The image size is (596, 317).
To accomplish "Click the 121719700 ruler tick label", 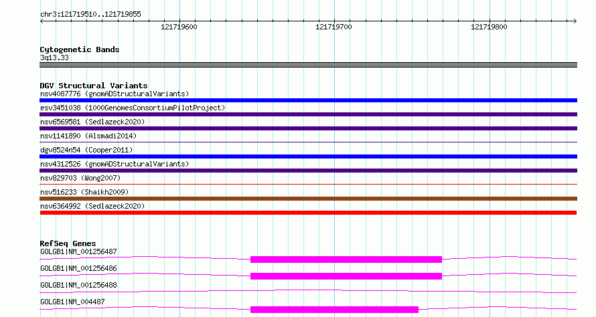I will click(x=333, y=27).
